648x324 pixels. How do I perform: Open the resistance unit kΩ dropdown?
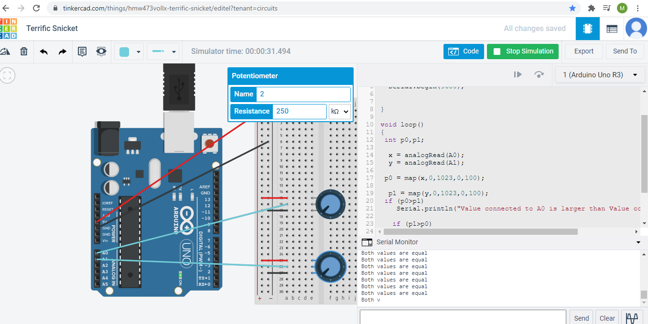pyautogui.click(x=340, y=111)
